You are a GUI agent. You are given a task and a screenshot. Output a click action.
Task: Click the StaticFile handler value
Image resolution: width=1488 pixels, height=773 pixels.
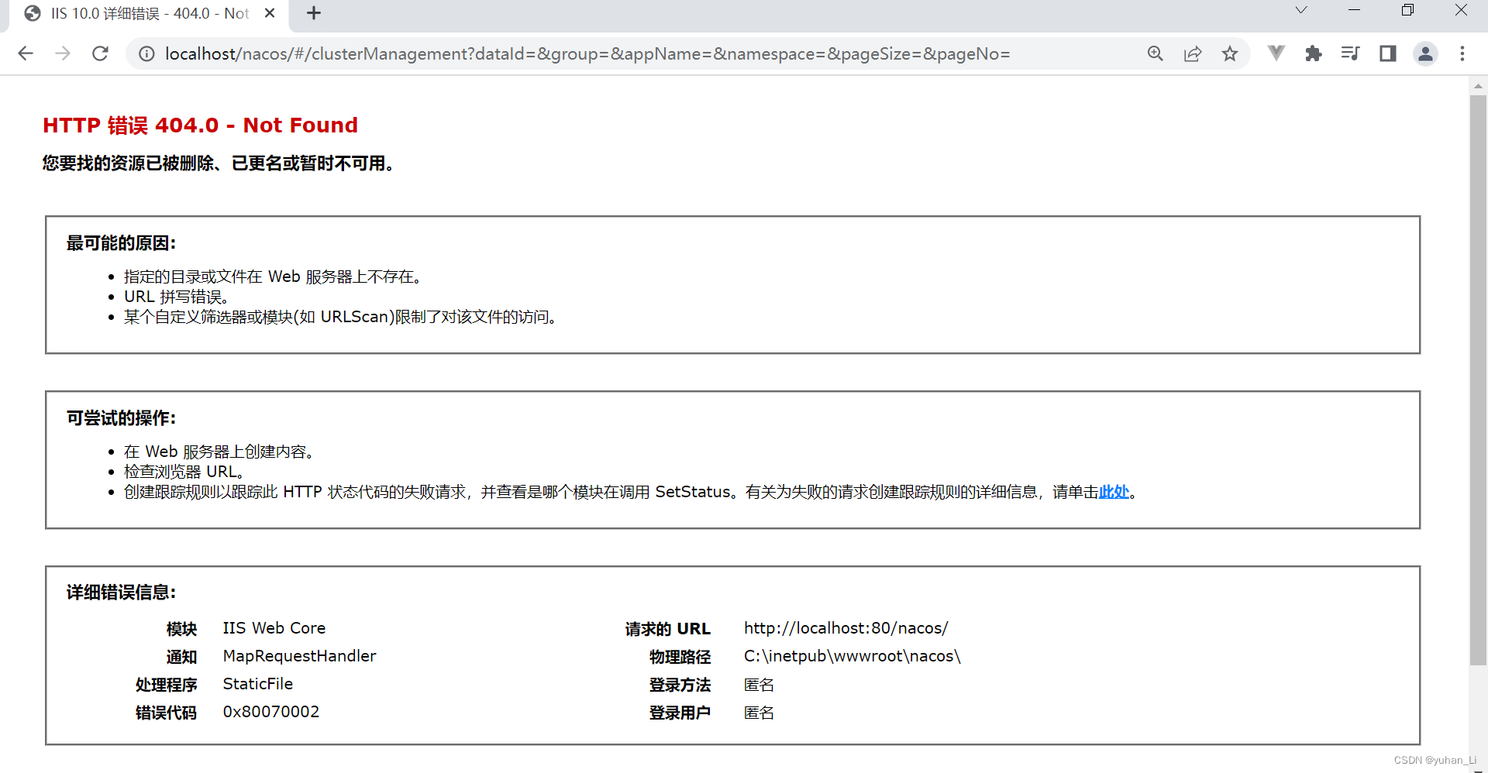pyautogui.click(x=258, y=684)
